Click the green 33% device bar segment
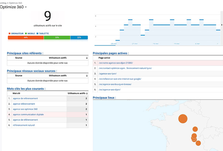 point(57,38)
